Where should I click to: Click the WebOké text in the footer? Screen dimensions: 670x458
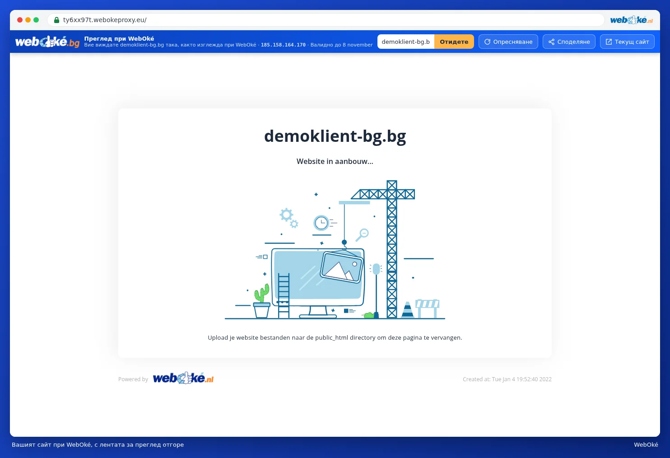(x=646, y=444)
